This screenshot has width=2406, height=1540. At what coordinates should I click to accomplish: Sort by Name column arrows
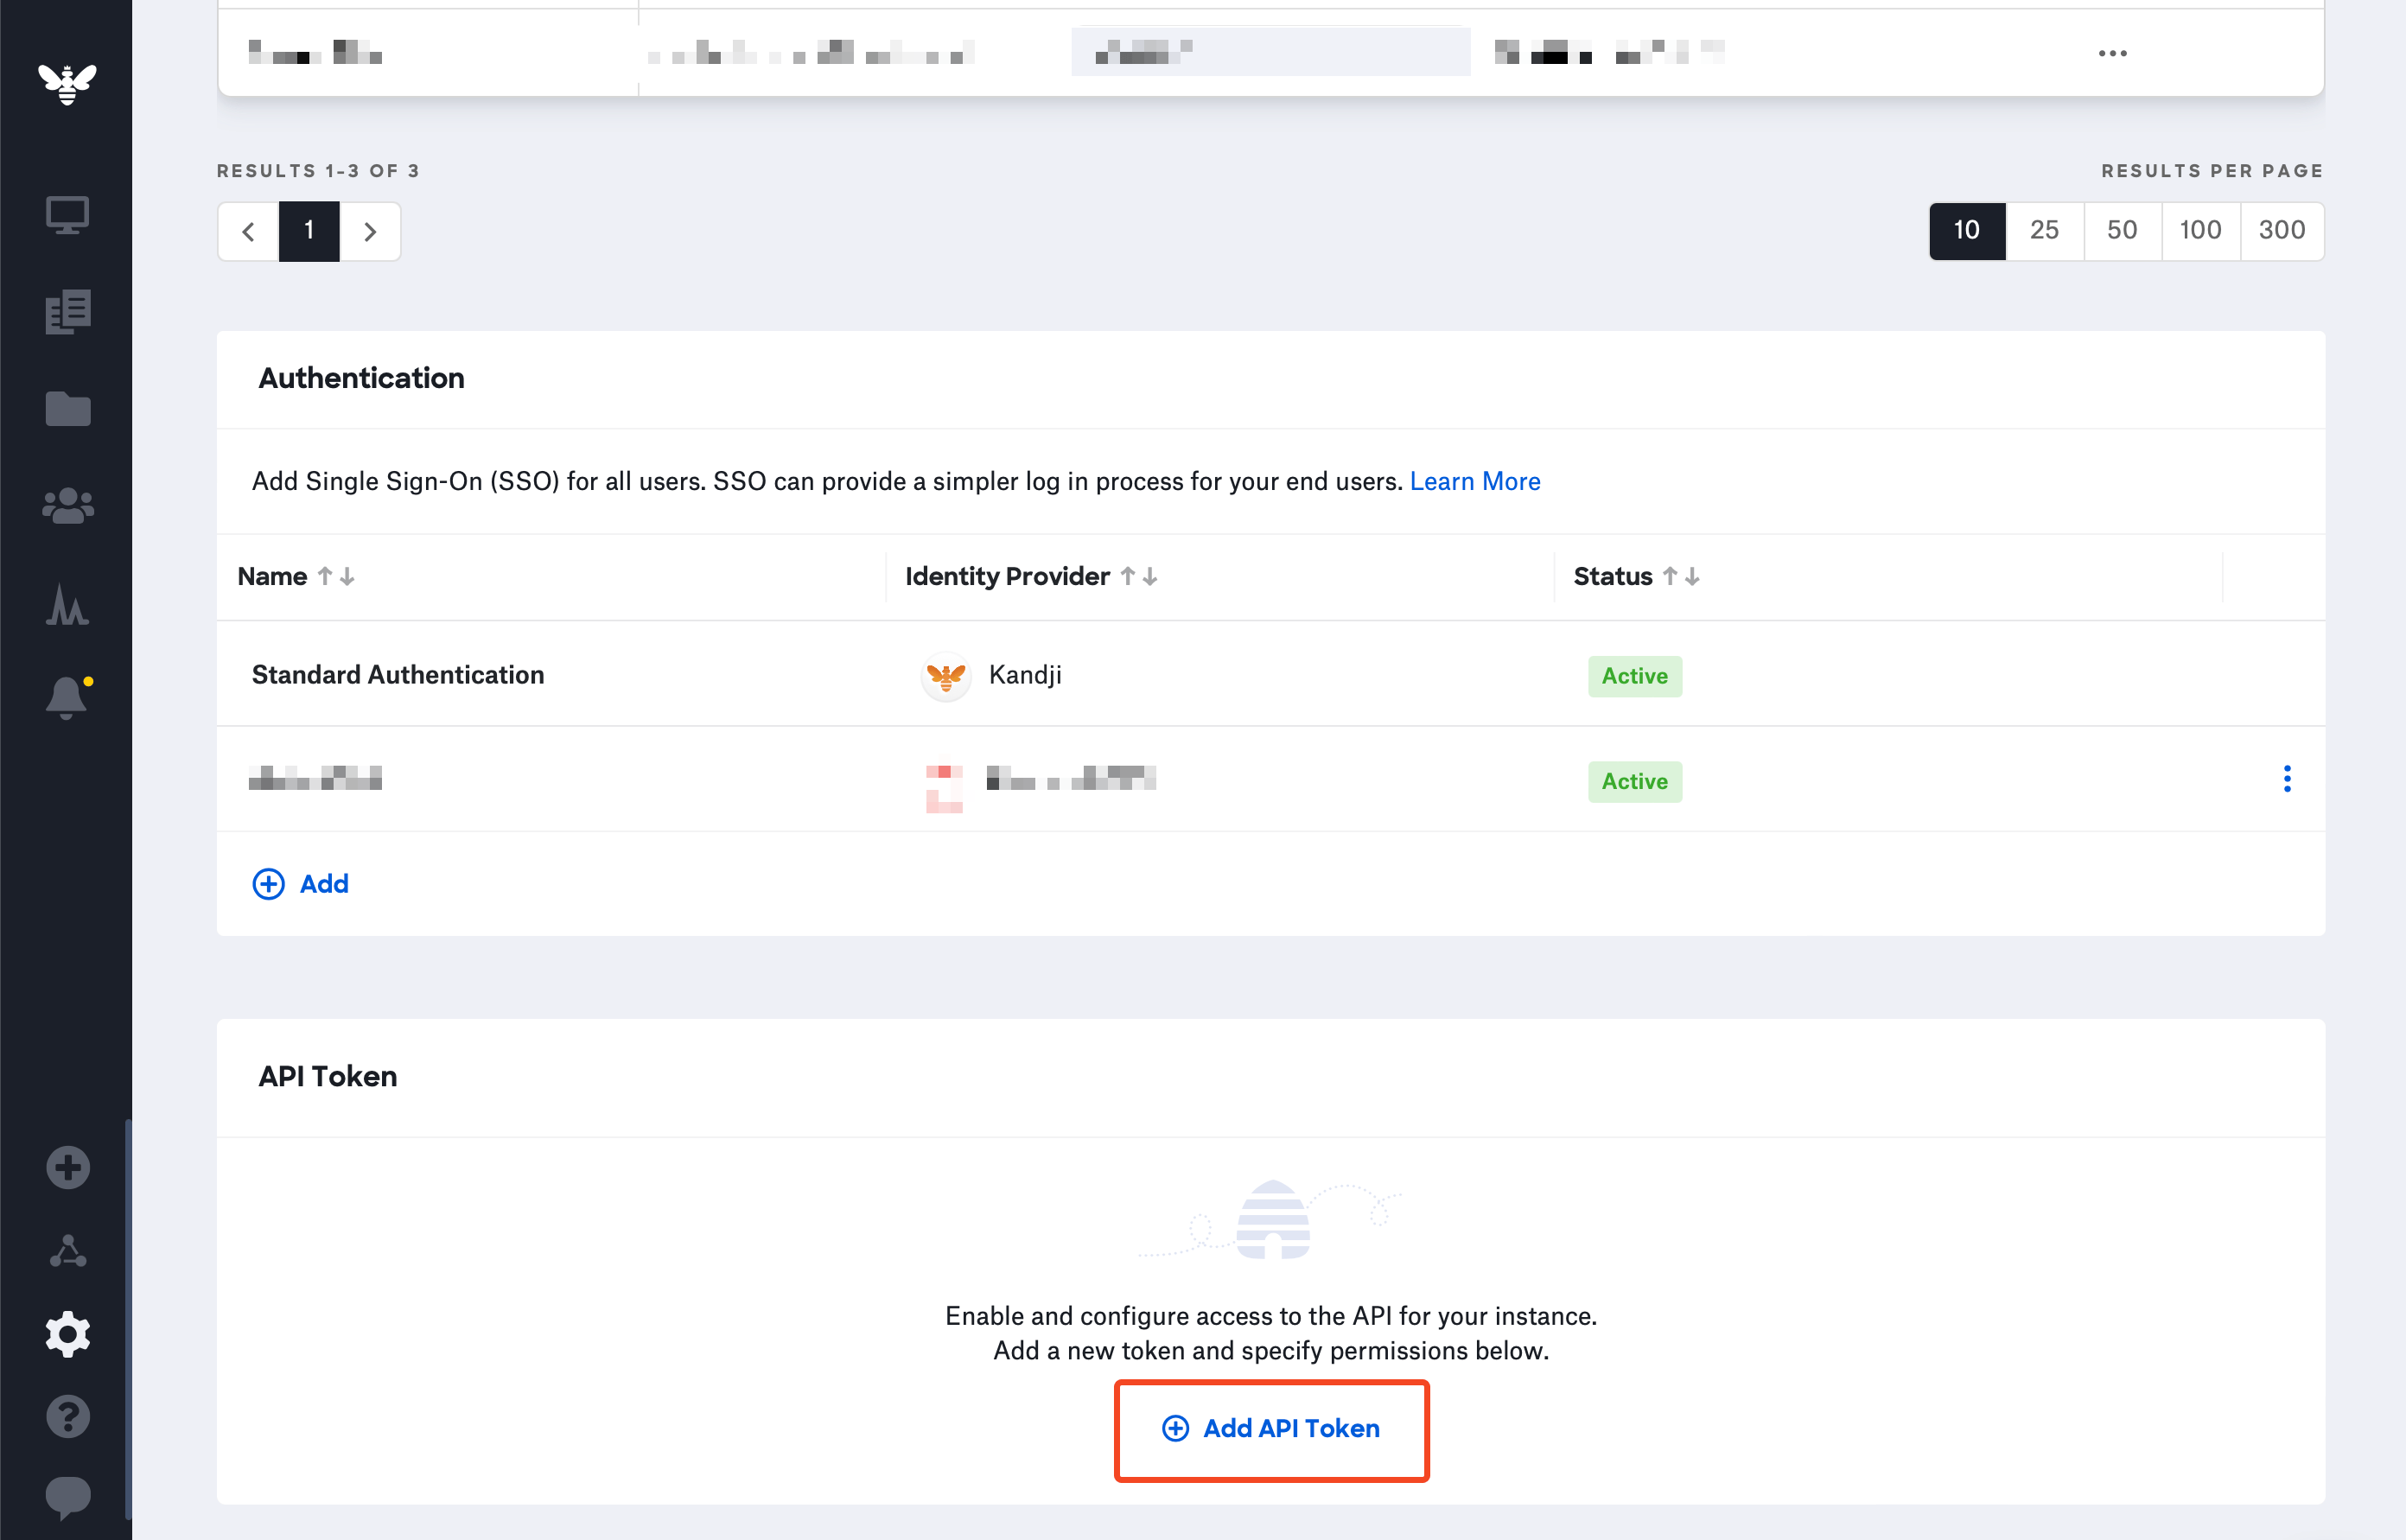point(336,577)
